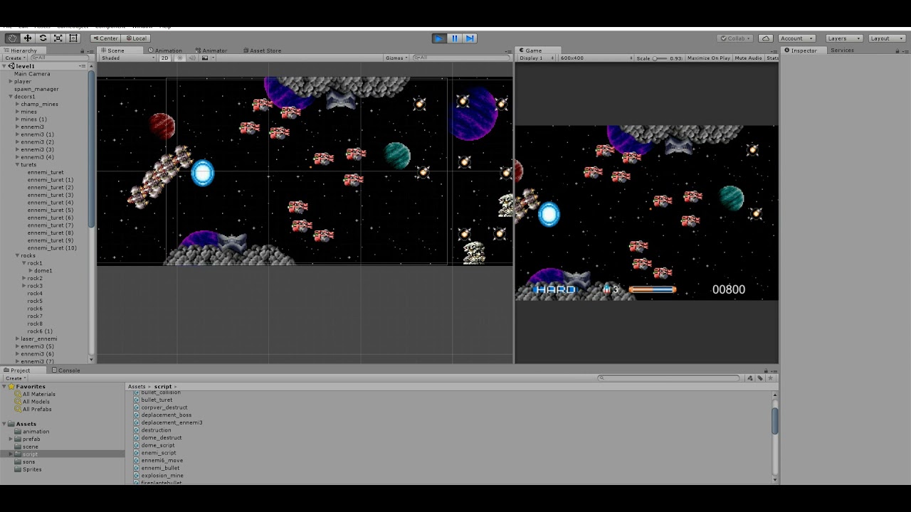Click the search by type icon in Project
The width and height of the screenshot is (911, 512).
tap(750, 378)
